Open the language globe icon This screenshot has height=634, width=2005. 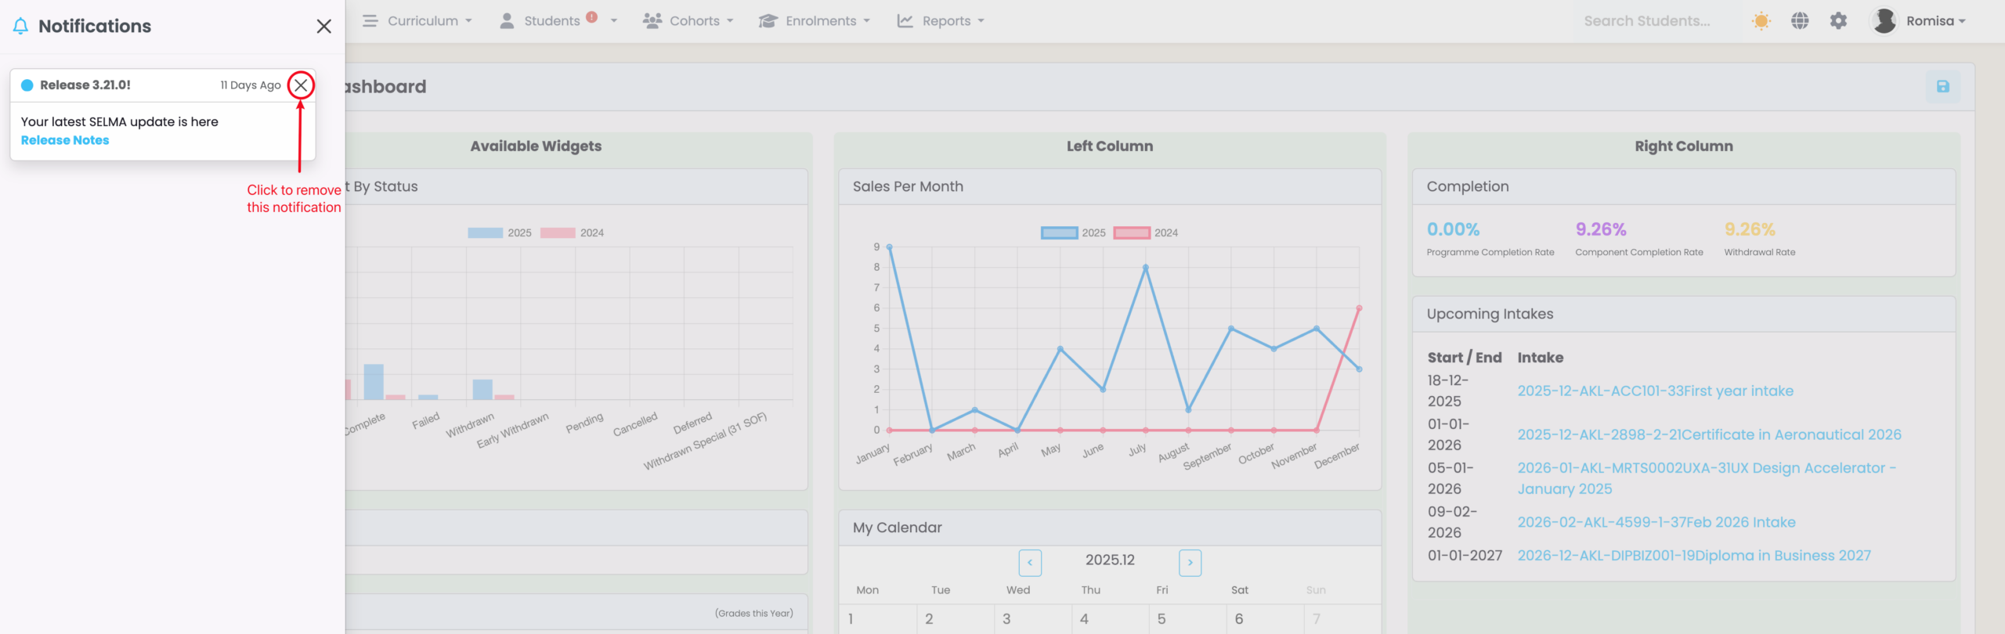1800,21
